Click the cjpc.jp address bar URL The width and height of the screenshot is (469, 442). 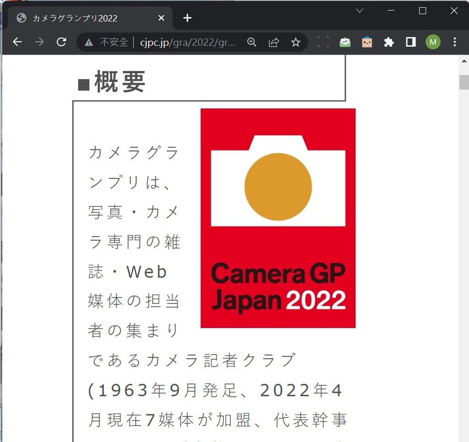(x=187, y=42)
